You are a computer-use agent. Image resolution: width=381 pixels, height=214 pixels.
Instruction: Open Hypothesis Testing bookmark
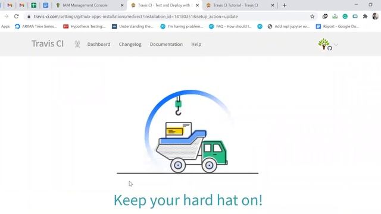[85, 26]
